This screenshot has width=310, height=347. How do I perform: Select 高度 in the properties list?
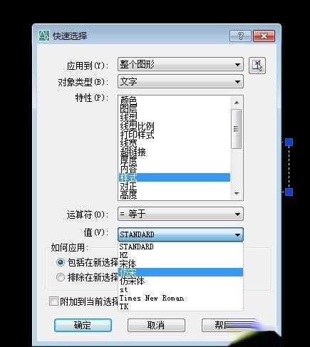[174, 195]
